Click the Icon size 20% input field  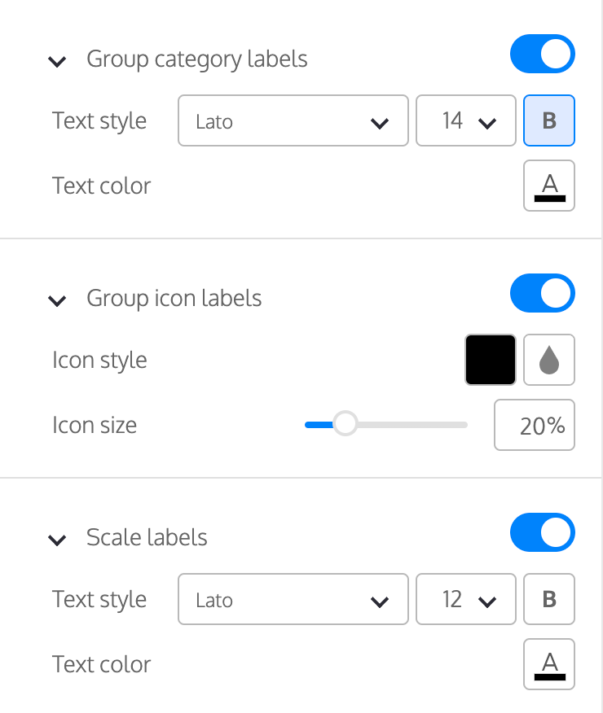pyautogui.click(x=535, y=425)
